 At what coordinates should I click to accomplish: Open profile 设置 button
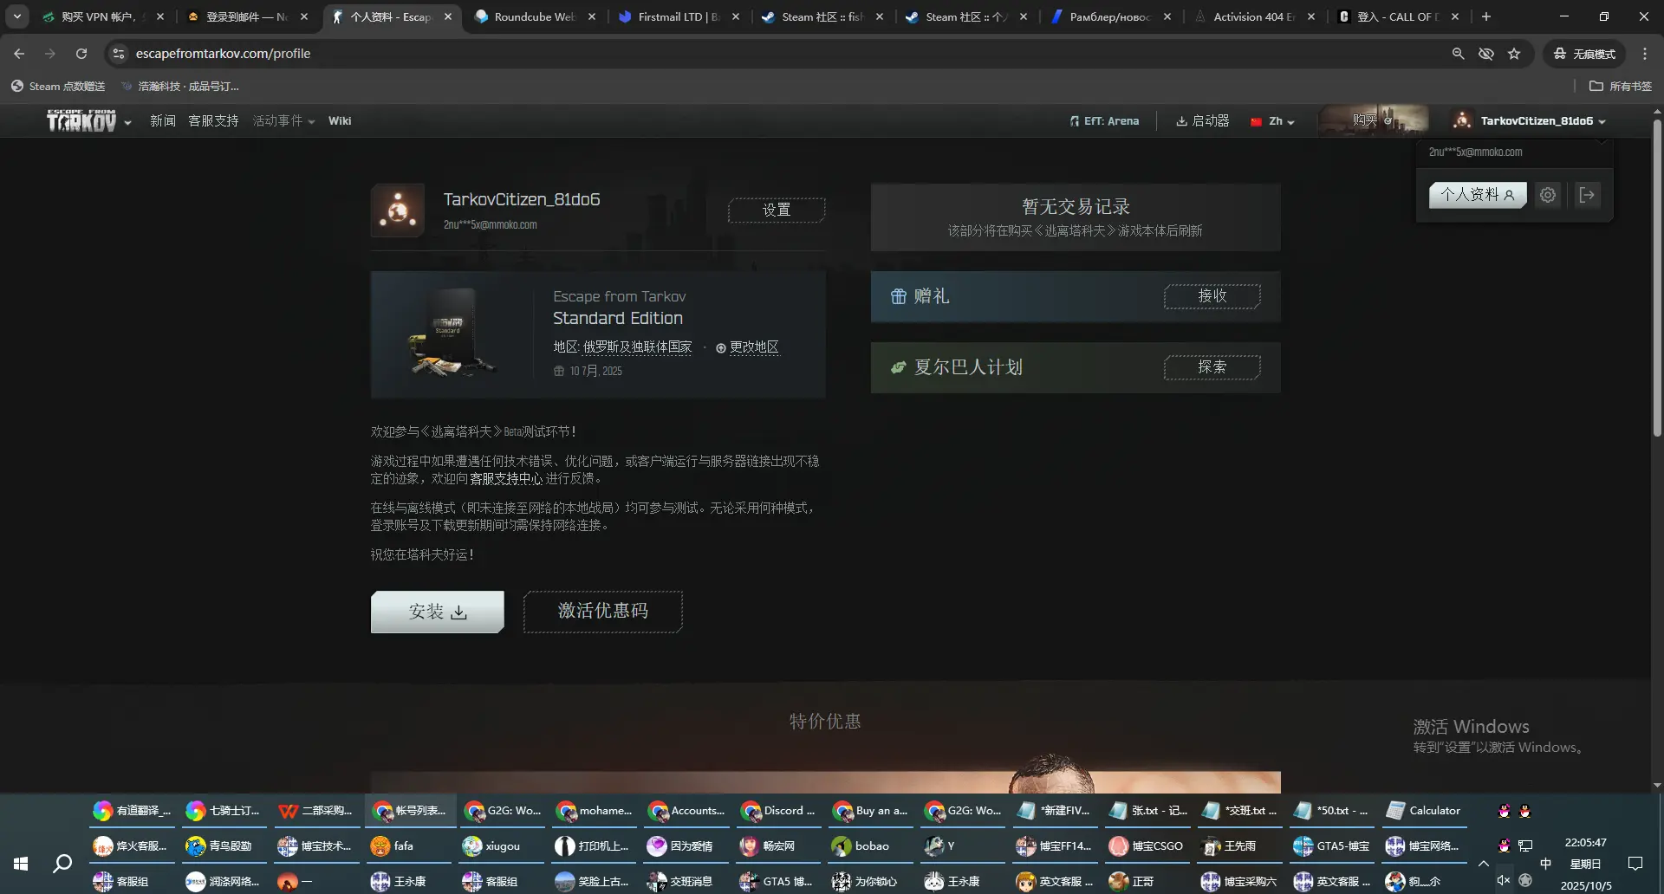tap(777, 210)
